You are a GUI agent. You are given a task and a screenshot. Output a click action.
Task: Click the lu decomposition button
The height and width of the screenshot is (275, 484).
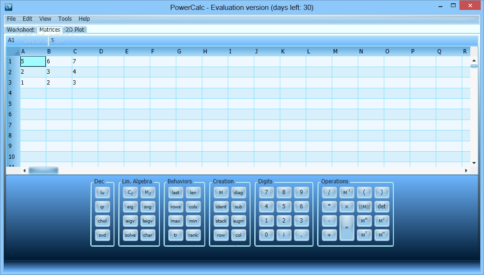tap(102, 193)
